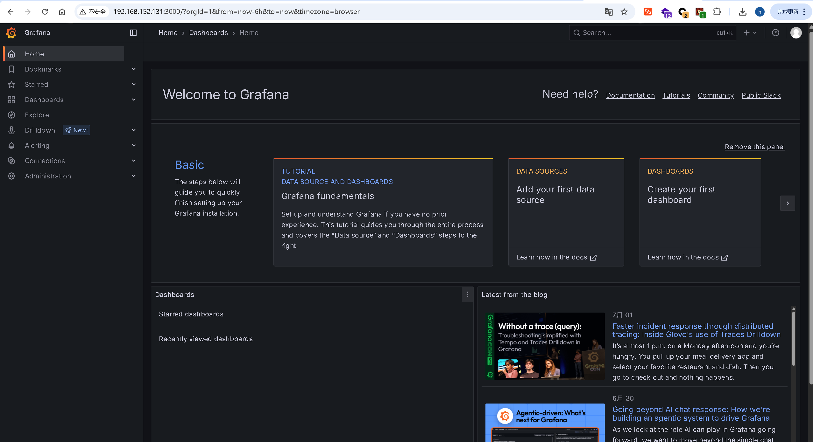Open Drilldown in the sidebar menu
Image resolution: width=813 pixels, height=442 pixels.
click(40, 130)
